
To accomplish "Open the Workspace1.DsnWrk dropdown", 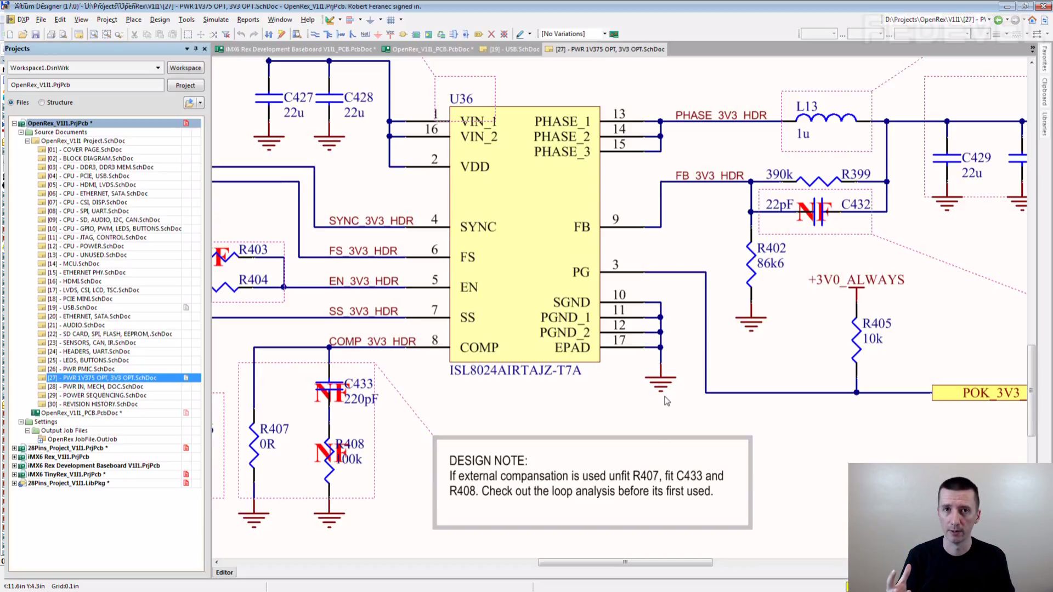I will pyautogui.click(x=158, y=68).
